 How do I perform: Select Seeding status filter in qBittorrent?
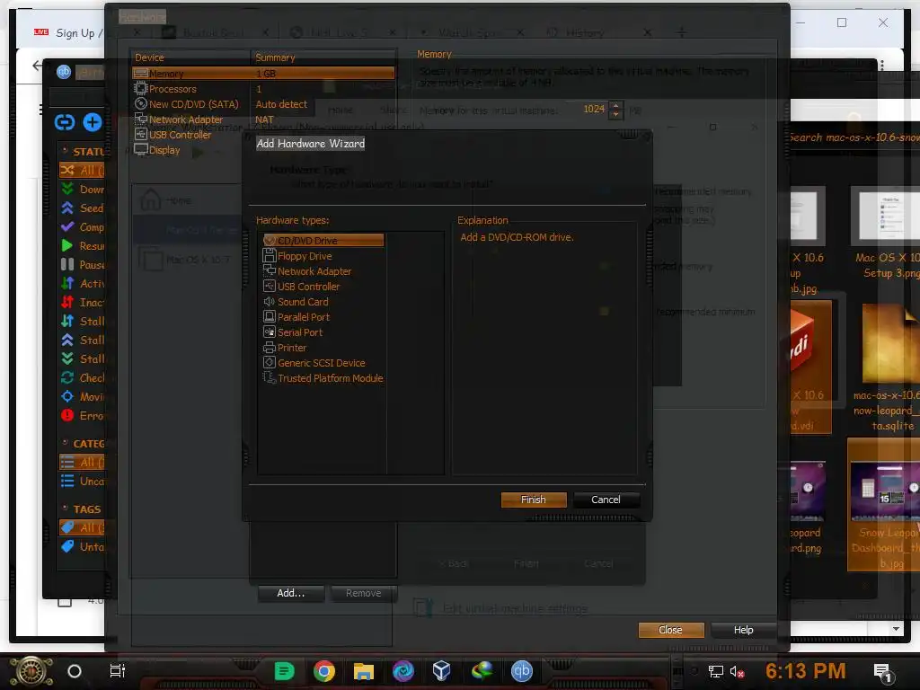tap(82, 208)
